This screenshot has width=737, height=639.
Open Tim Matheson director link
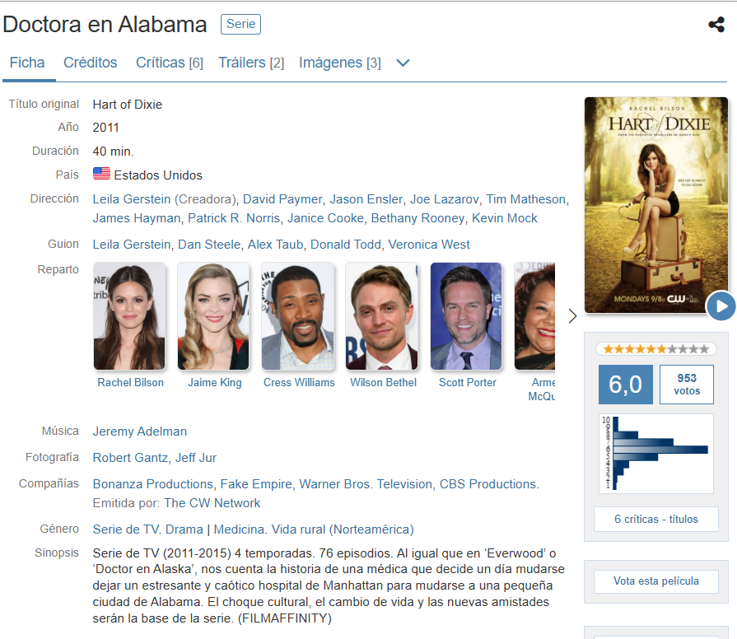coord(525,199)
